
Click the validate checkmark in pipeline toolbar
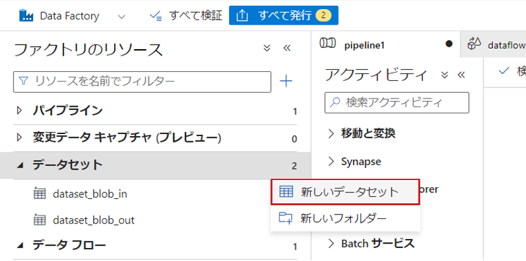click(504, 71)
